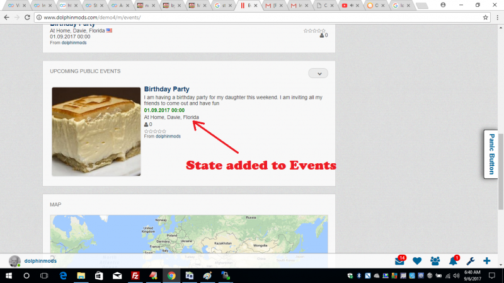Open FileZilla from the taskbar
The height and width of the screenshot is (283, 504).
(x=135, y=275)
